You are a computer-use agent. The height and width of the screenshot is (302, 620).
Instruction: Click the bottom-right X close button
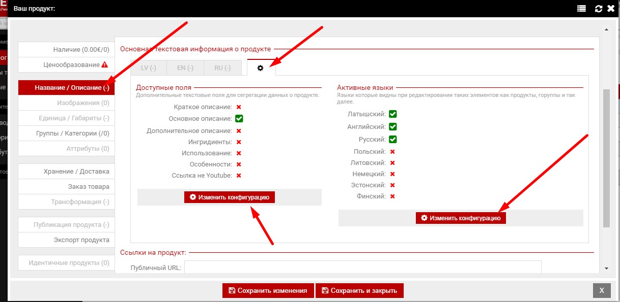[601, 290]
